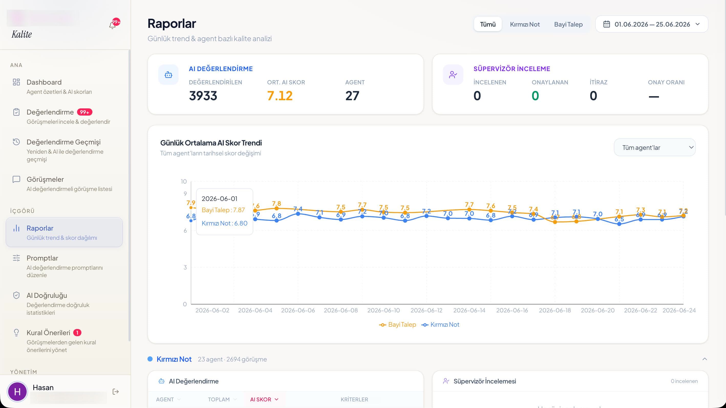726x408 pixels.
Task: Click the Raporlar bar chart icon
Action: coord(16,228)
